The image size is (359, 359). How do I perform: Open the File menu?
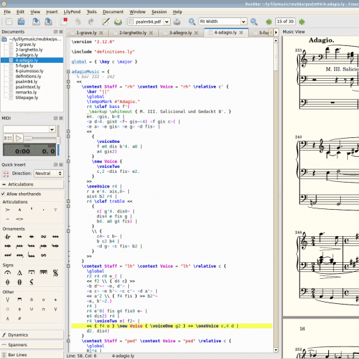[7, 12]
